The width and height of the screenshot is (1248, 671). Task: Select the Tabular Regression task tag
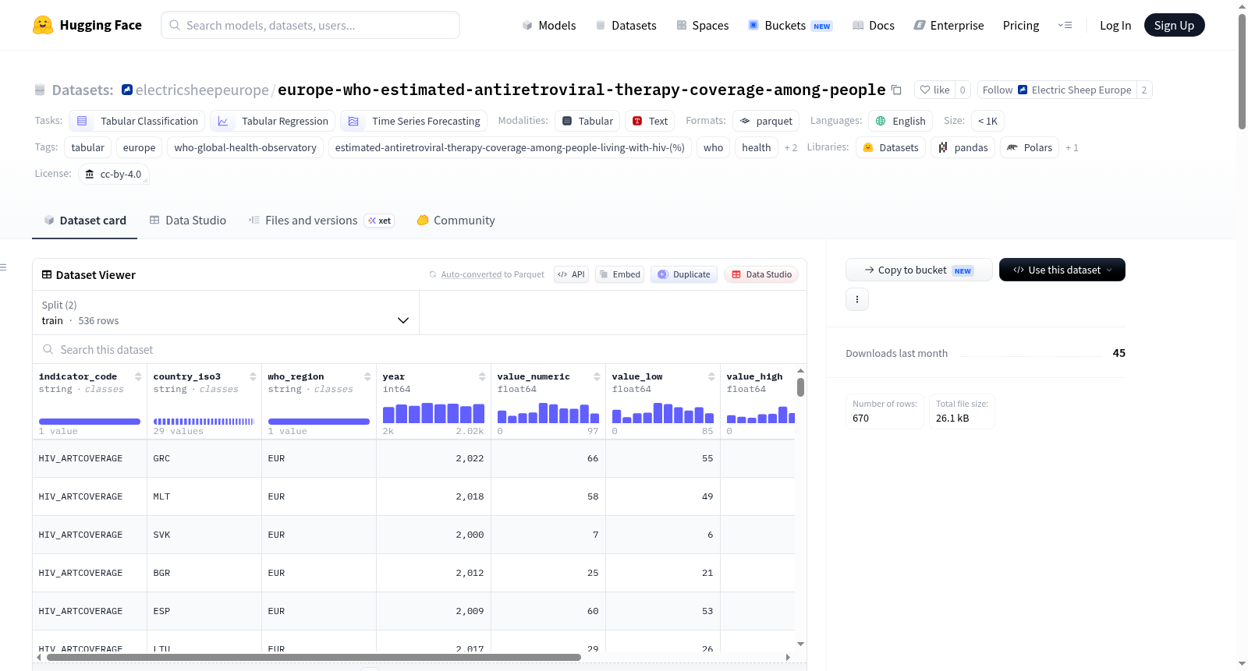(273, 121)
